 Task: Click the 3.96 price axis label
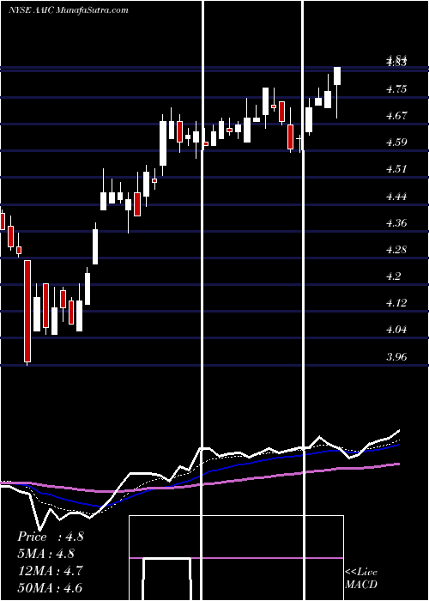(396, 357)
